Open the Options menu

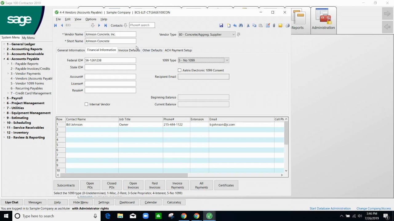point(91,19)
